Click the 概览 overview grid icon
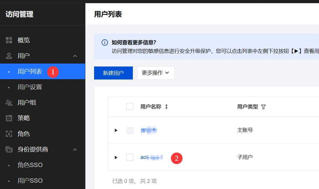Screen dimensions: 319x189 click(x=9, y=40)
